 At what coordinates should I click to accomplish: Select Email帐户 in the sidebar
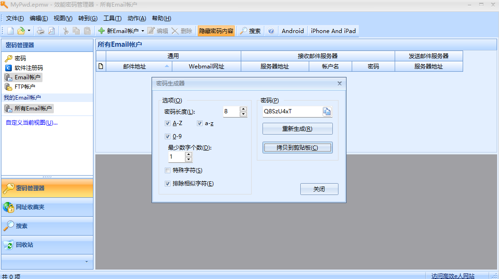23,77
